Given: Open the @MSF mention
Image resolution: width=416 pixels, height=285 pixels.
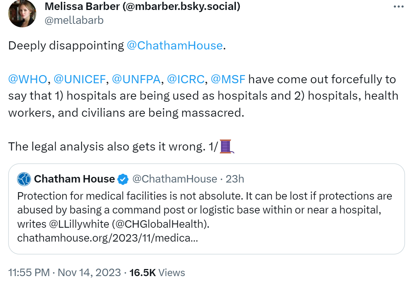Looking at the screenshot, I should 228,79.
